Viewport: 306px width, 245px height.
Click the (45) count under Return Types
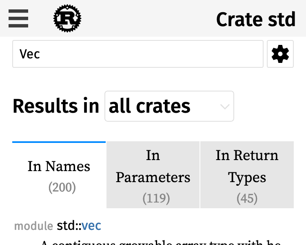[x=247, y=198]
